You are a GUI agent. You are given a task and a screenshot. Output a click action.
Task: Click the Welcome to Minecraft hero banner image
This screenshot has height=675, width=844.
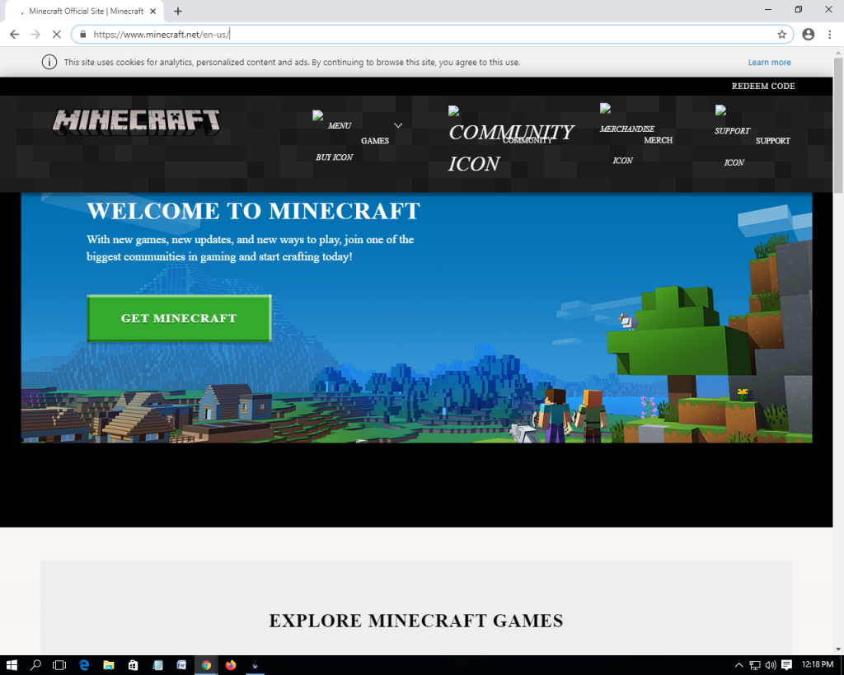416,317
